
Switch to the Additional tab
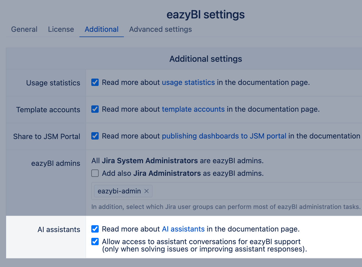click(102, 29)
